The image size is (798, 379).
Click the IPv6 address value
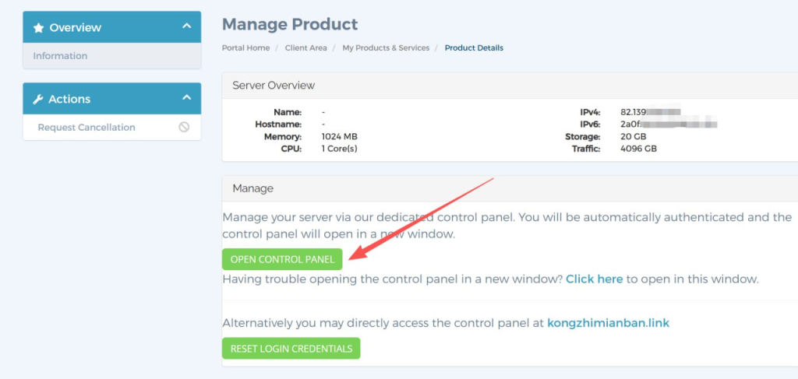[668, 124]
